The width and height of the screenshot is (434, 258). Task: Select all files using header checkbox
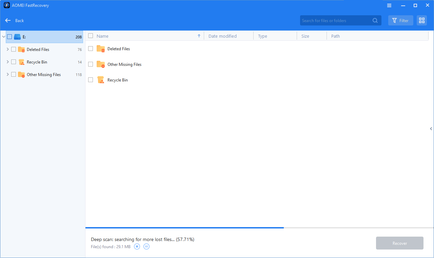(91, 36)
